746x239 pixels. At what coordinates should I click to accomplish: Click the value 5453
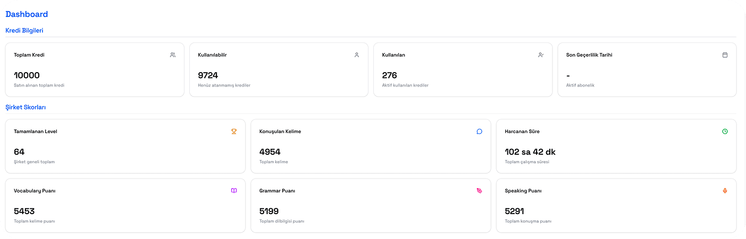(x=24, y=211)
